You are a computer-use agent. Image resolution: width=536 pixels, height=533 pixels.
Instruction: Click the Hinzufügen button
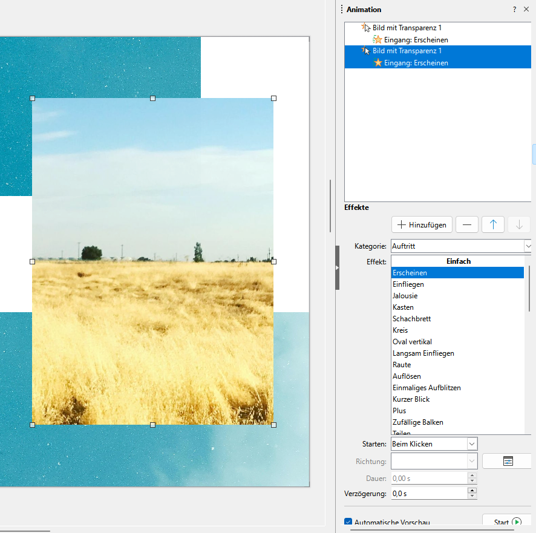pyautogui.click(x=422, y=224)
